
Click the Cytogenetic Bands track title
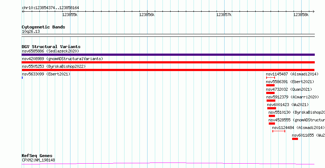[43, 27]
